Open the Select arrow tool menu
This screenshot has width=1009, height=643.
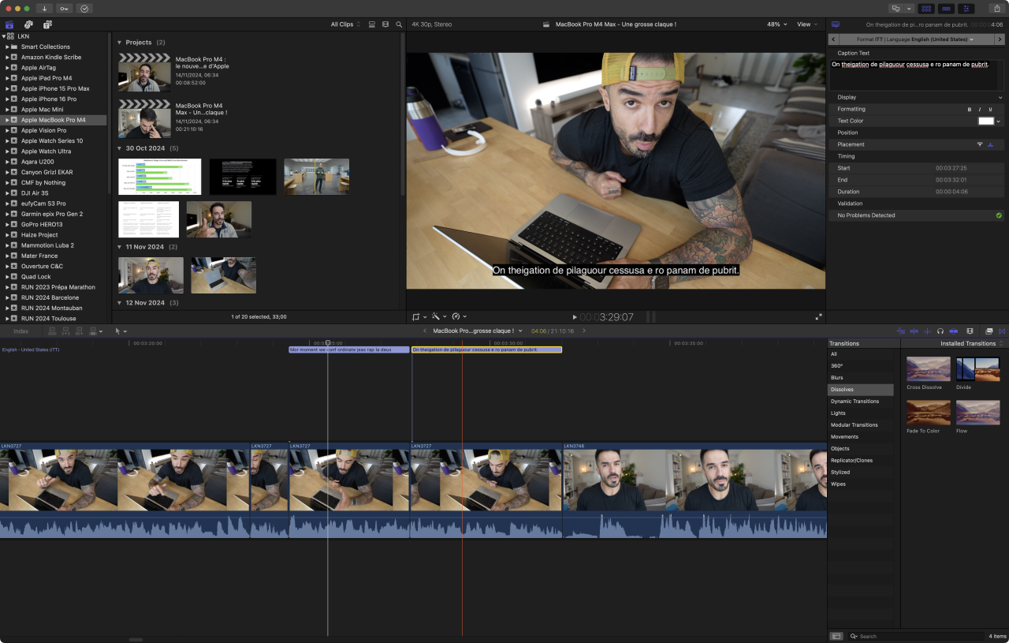(x=120, y=331)
